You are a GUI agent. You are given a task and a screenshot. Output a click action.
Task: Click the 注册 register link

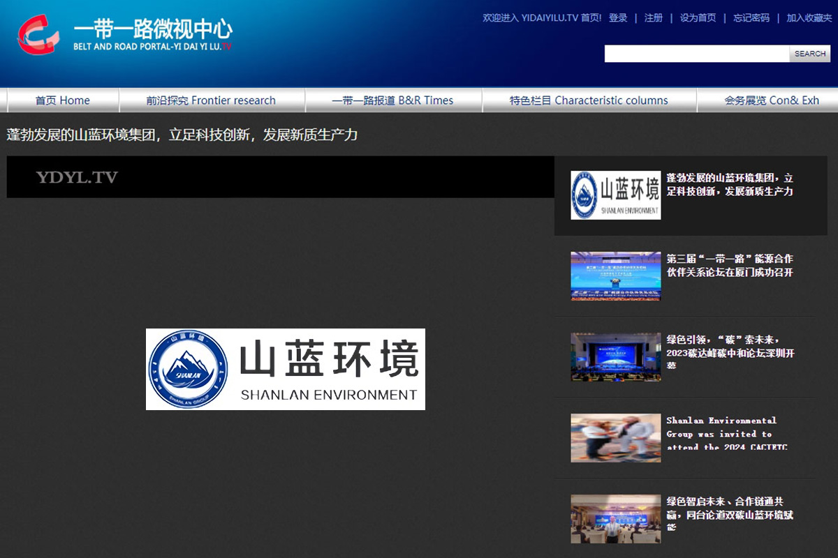[654, 18]
